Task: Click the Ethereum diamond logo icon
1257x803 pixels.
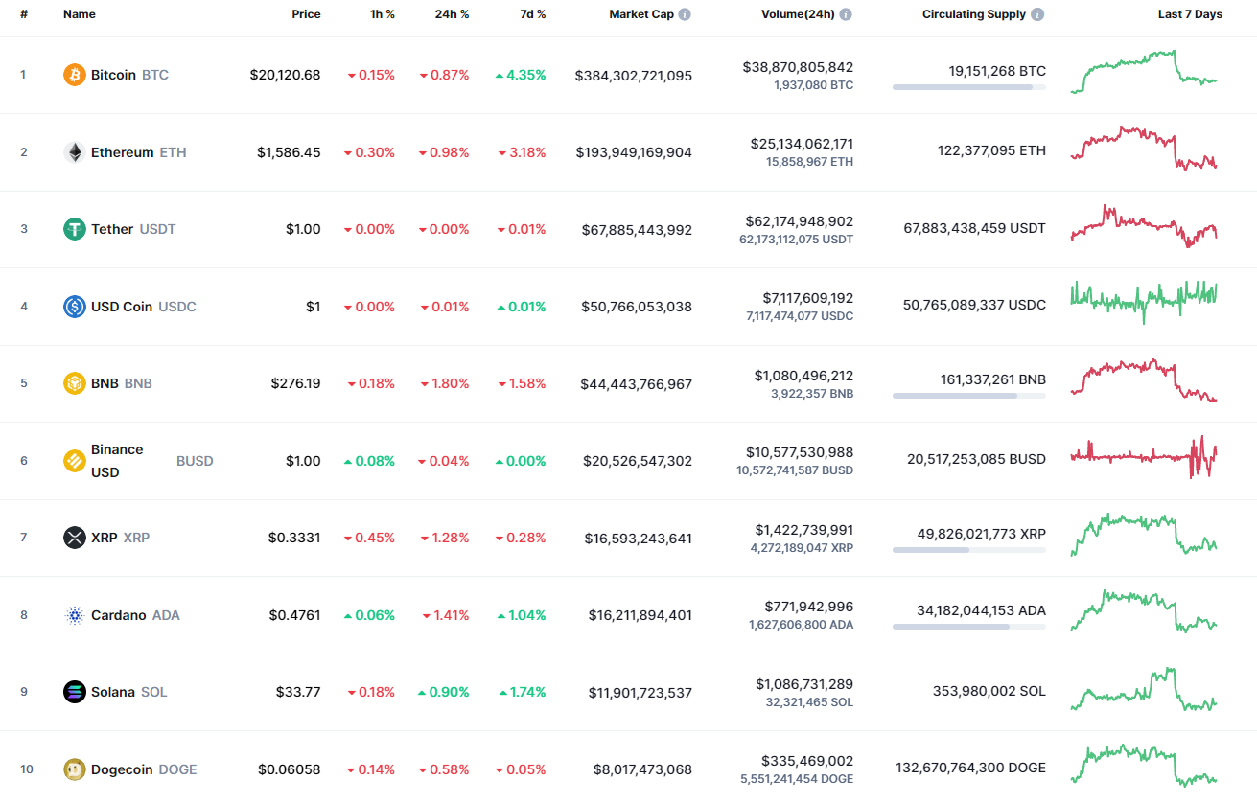Action: 73,151
